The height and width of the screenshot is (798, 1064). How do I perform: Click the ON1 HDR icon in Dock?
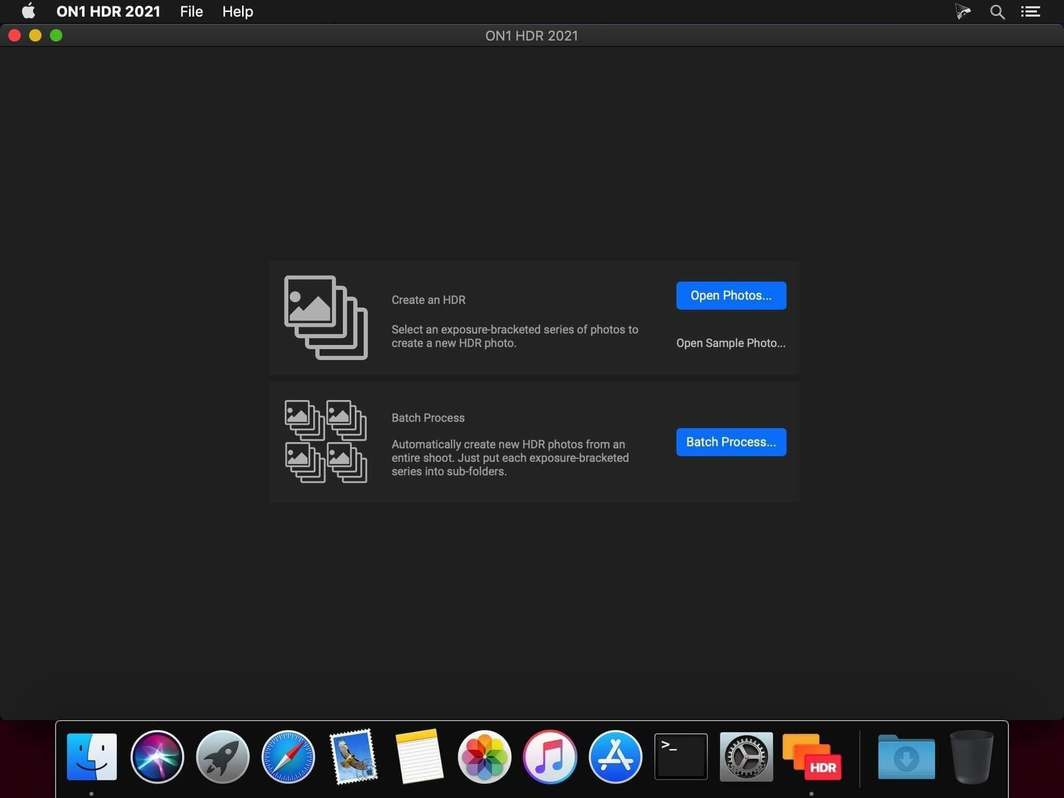tap(812, 756)
